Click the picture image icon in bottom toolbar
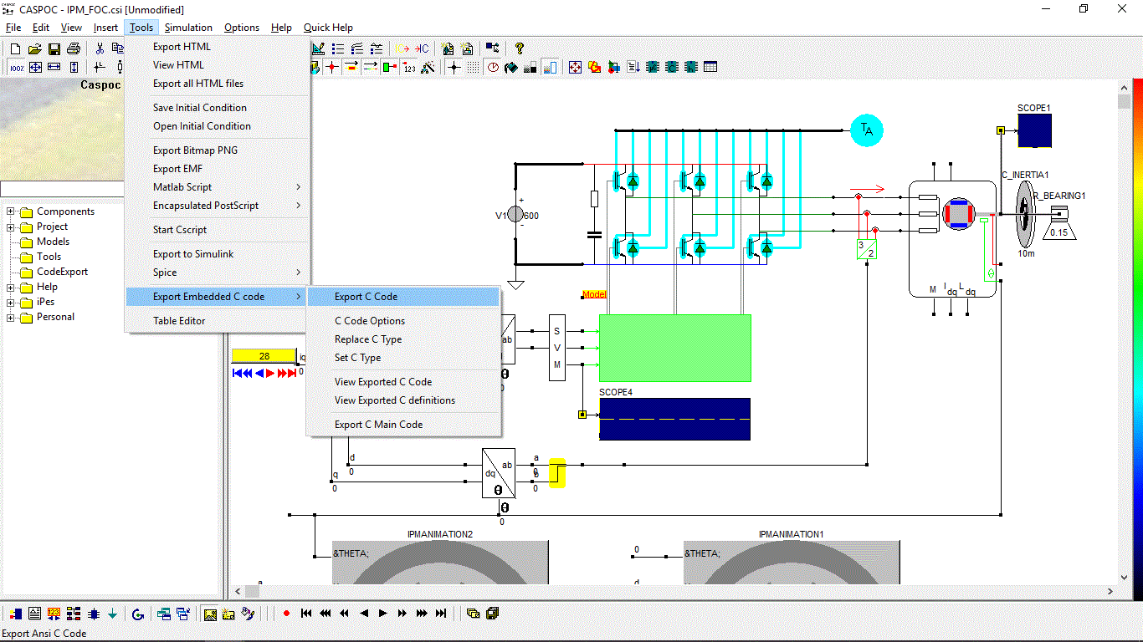Screen dimensions: 1143x642 pos(210,614)
